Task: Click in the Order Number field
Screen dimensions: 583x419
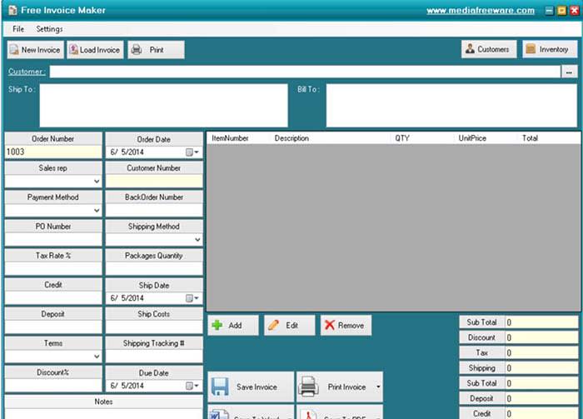Action: pyautogui.click(x=53, y=152)
